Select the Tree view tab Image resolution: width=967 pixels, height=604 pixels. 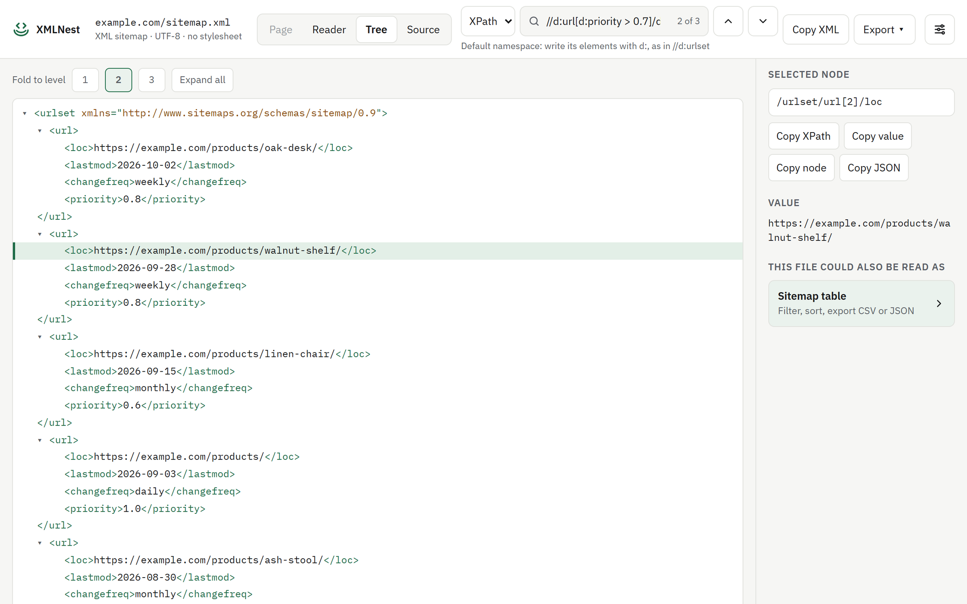pos(376,29)
